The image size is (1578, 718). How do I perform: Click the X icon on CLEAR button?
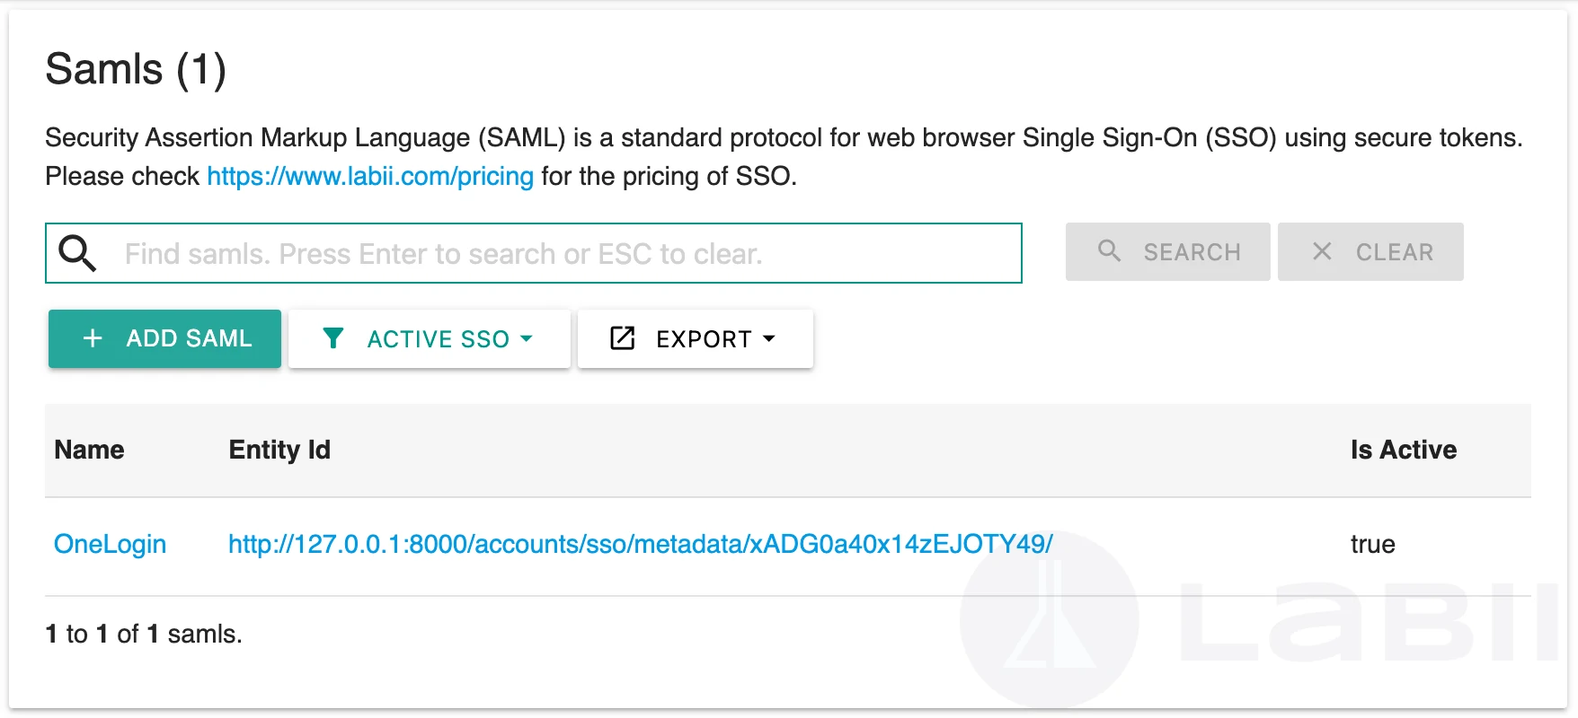pyautogui.click(x=1322, y=251)
